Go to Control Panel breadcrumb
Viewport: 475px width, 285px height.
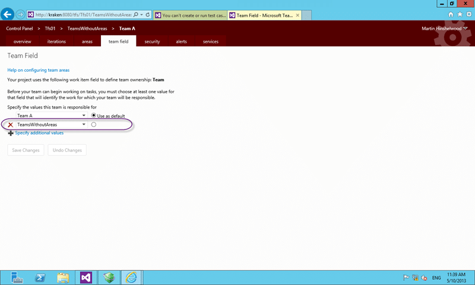point(20,28)
